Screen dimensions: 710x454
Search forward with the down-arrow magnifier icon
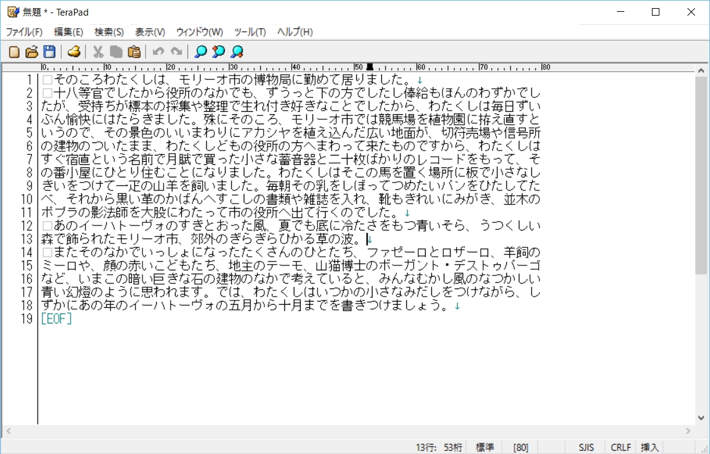click(236, 52)
